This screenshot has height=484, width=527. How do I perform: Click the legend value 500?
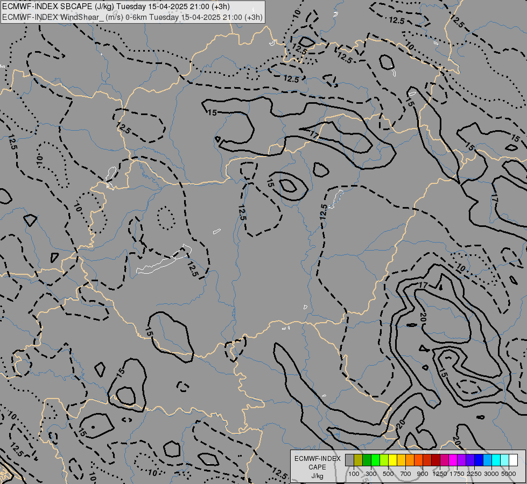pos(388,474)
